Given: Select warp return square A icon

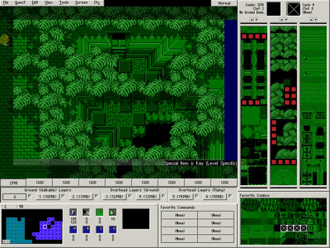Looking at the screenshot, I should pyautogui.click(x=73, y=229).
